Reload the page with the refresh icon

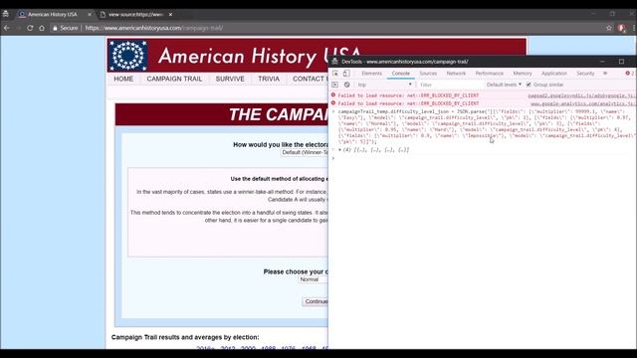[30, 28]
